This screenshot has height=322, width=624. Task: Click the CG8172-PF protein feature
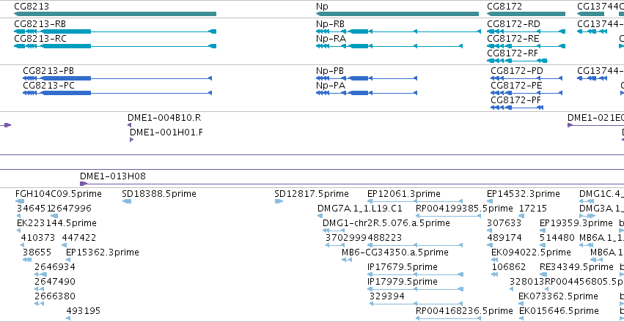[516, 108]
